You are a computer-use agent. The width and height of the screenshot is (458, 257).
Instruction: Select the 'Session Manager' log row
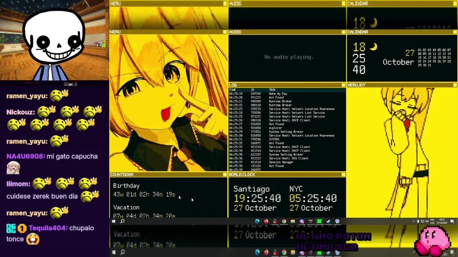pyautogui.click(x=287, y=162)
